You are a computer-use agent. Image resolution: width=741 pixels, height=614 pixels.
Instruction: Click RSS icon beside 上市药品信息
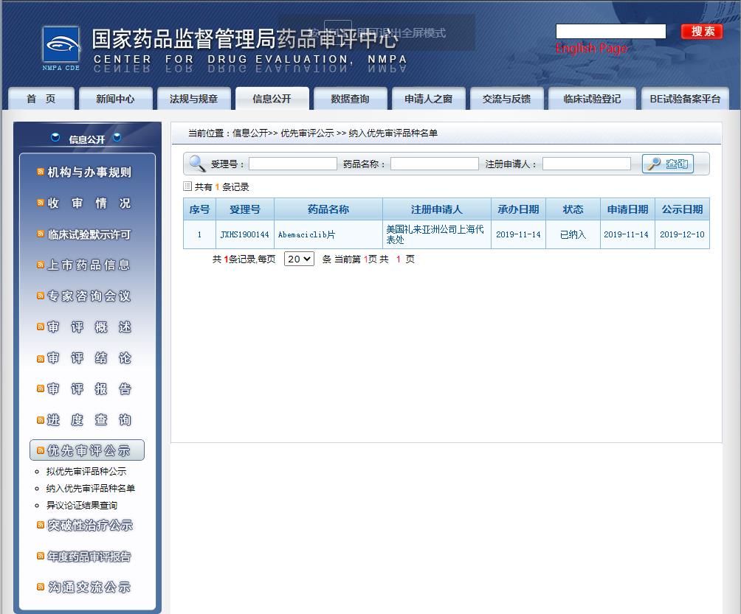41,265
